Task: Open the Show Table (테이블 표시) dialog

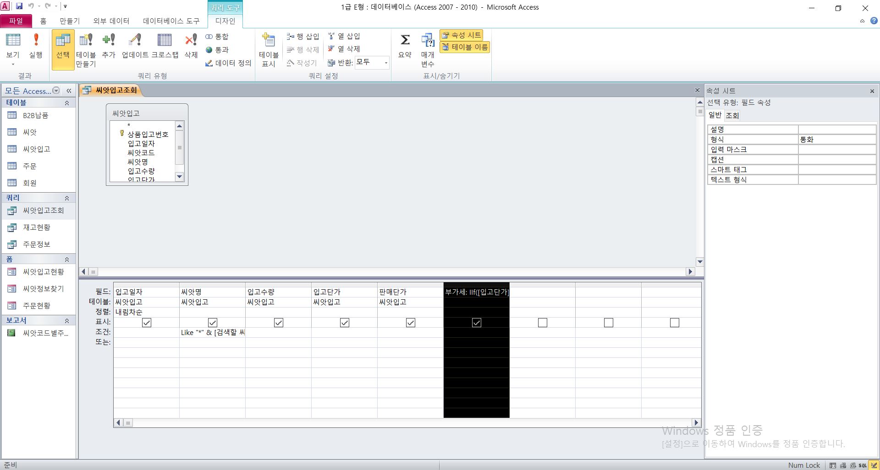Action: 269,49
